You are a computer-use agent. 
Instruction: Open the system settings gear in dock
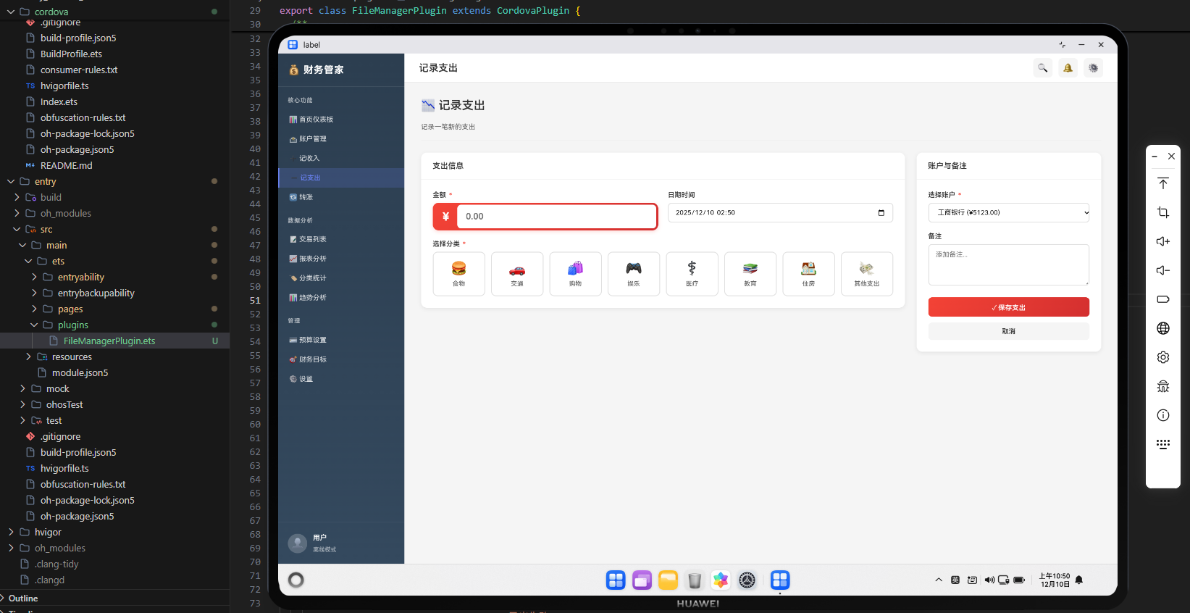(747, 580)
